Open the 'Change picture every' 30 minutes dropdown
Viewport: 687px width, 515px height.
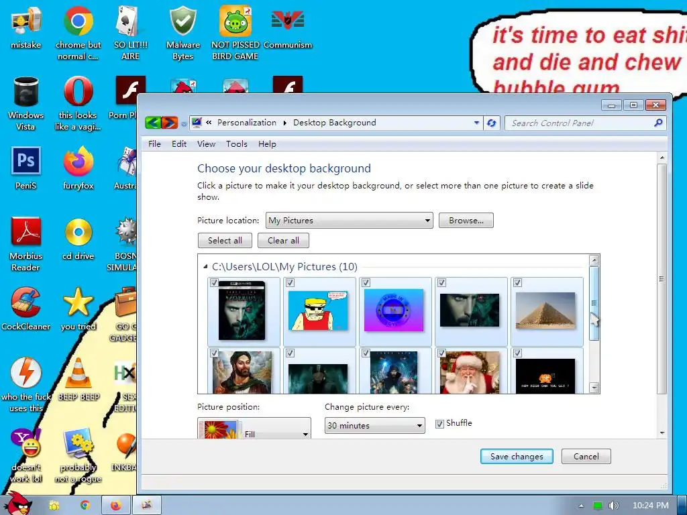[374, 426]
